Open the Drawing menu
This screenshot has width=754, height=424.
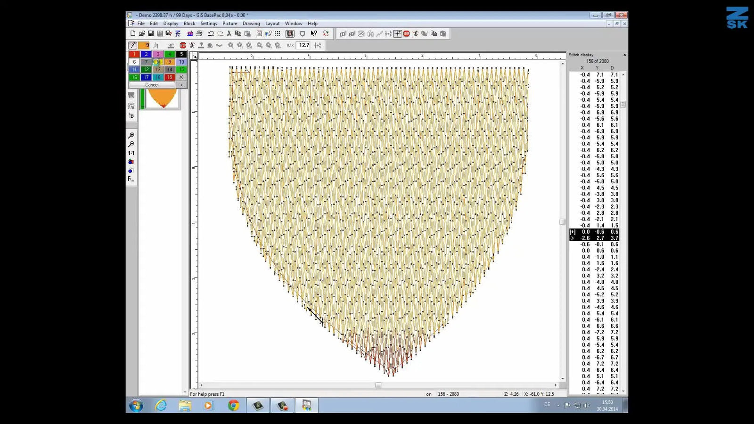coord(251,23)
